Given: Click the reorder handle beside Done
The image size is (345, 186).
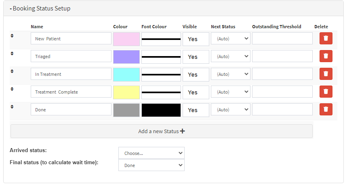Looking at the screenshot, I should click(x=12, y=107).
